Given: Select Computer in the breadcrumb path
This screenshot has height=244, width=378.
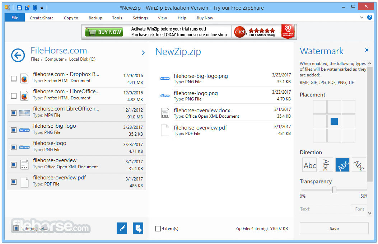Looking at the screenshot, I should click(x=54, y=59).
